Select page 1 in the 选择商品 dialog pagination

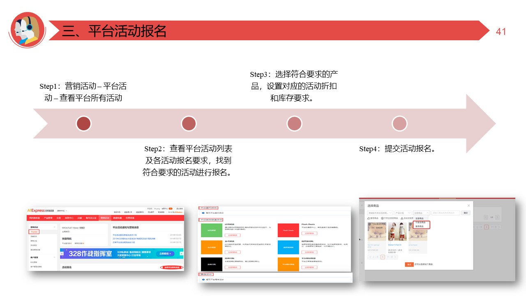[383, 257]
